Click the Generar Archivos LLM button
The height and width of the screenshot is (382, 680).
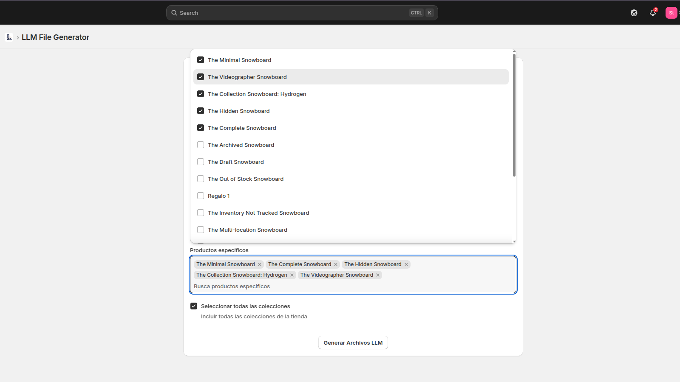[x=353, y=343]
